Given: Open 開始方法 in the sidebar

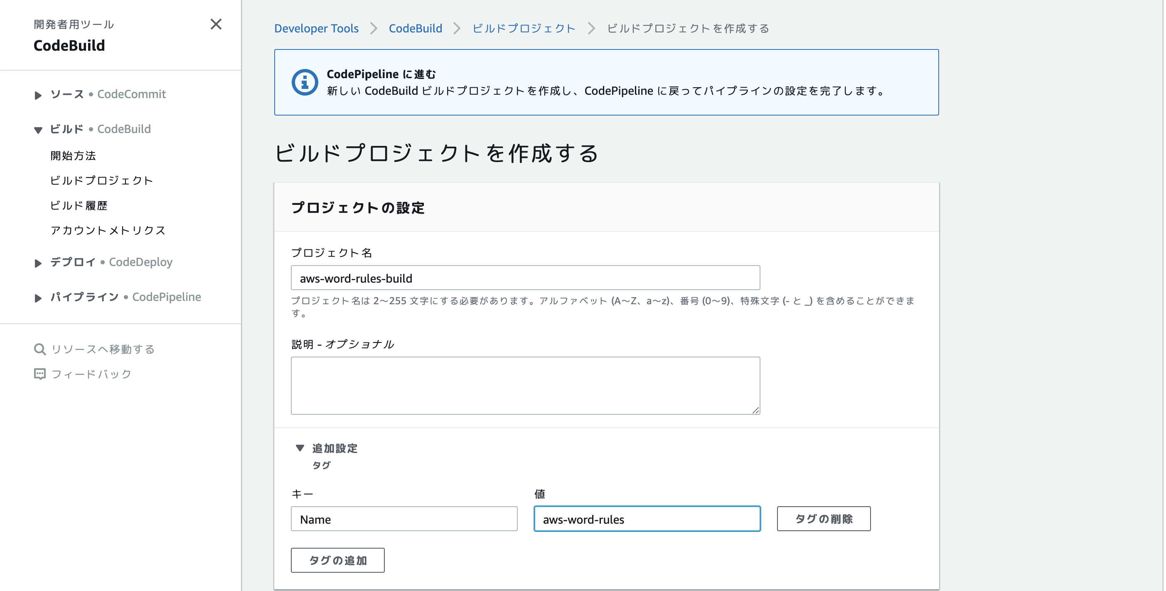Looking at the screenshot, I should click(x=73, y=156).
